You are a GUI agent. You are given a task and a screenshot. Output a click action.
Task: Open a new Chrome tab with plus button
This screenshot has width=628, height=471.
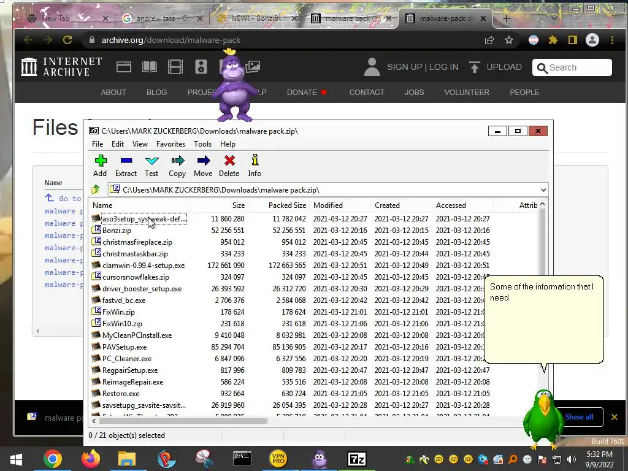(506, 18)
